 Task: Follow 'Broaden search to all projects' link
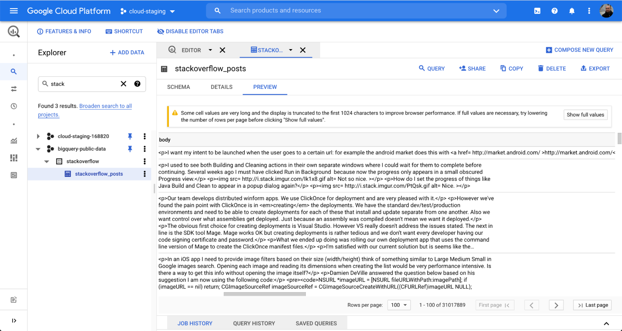click(85, 110)
